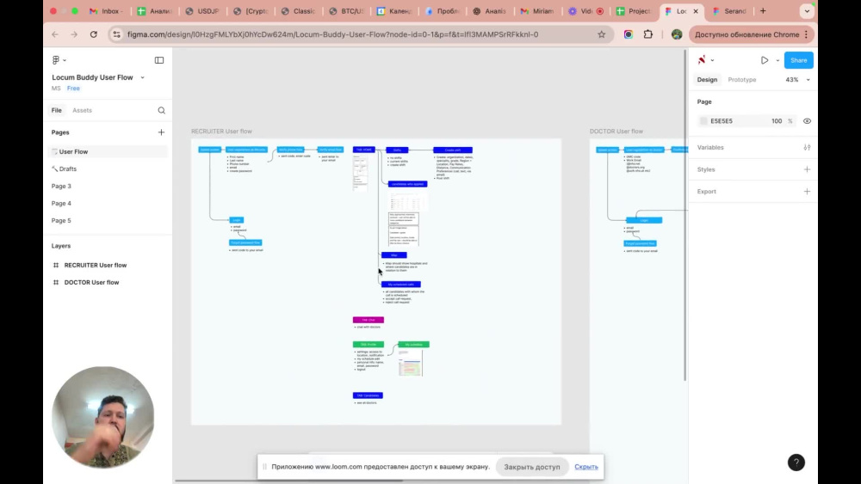
Task: Toggle the sidebar panel layout icon
Action: [x=159, y=59]
